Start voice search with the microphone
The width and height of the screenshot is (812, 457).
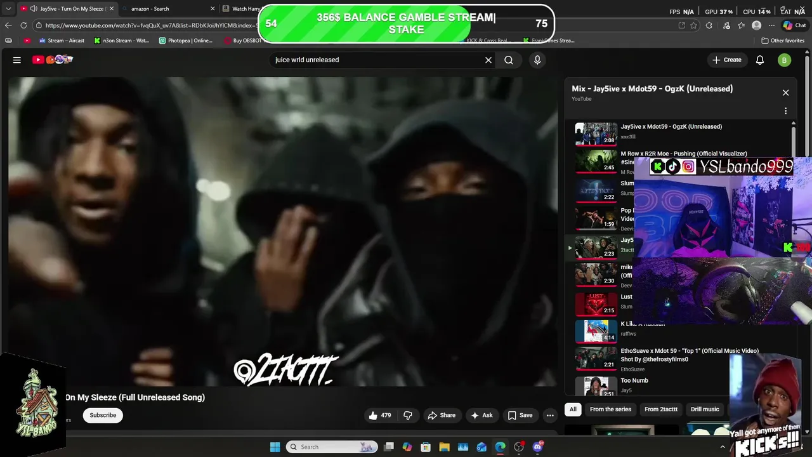click(x=537, y=60)
